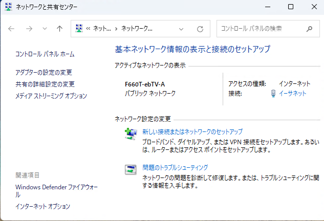324x221 pixels.
Task: Open 新しい接続またはネットワークのセットアップ link
Action: (192, 131)
